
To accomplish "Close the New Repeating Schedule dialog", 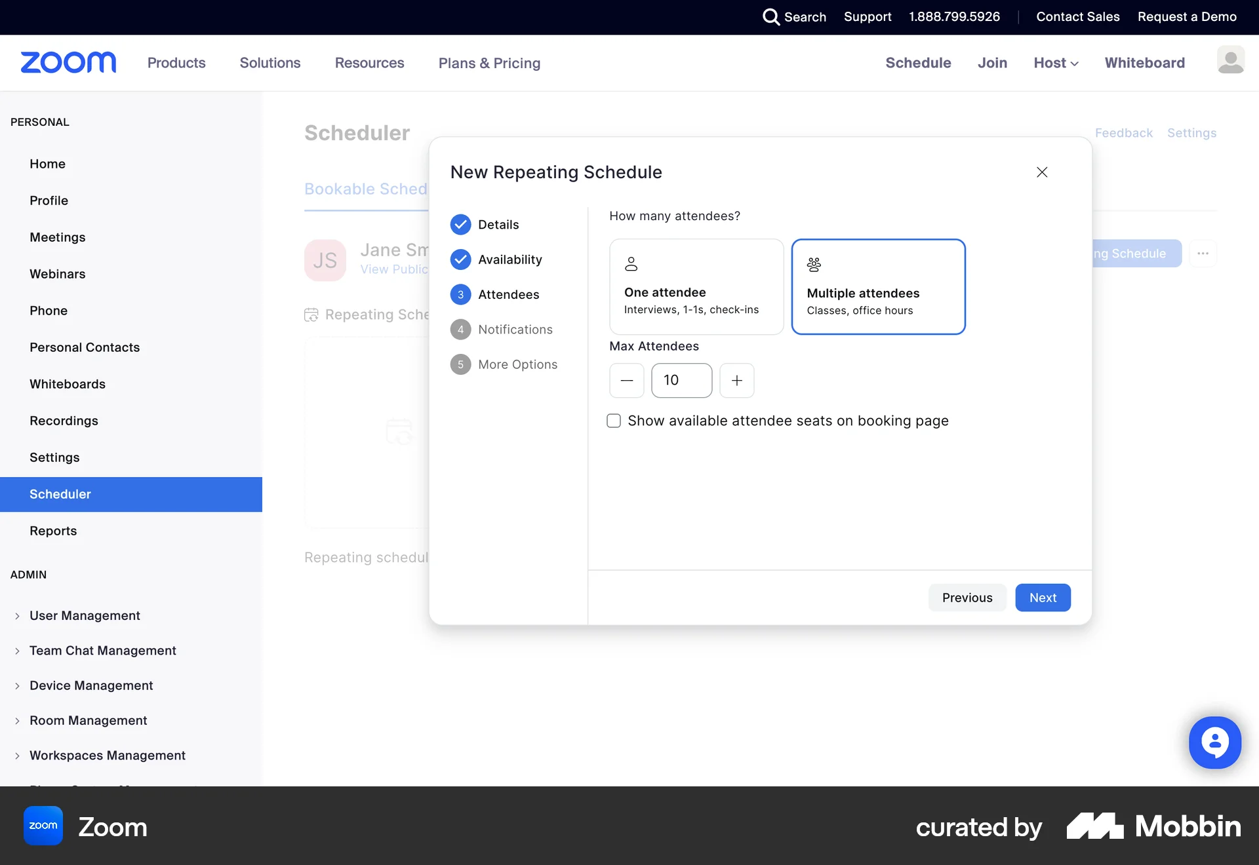I will click(x=1042, y=172).
